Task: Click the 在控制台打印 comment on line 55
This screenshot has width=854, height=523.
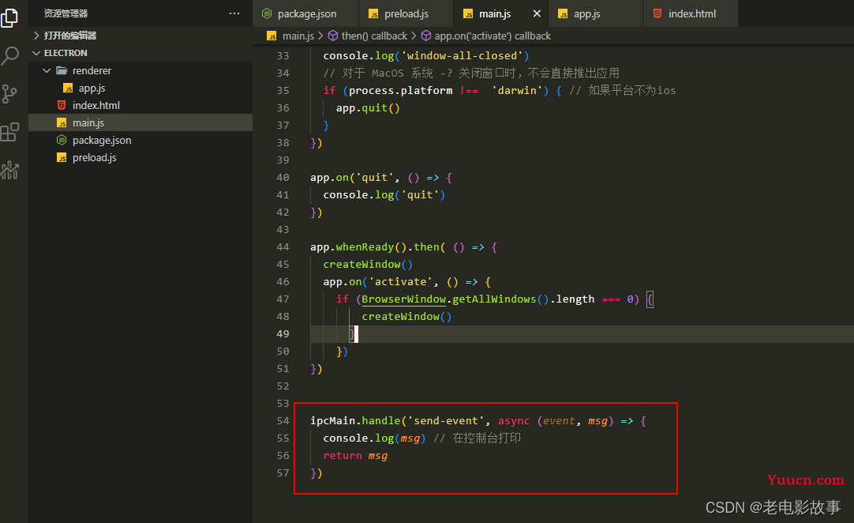Action: pyautogui.click(x=477, y=438)
